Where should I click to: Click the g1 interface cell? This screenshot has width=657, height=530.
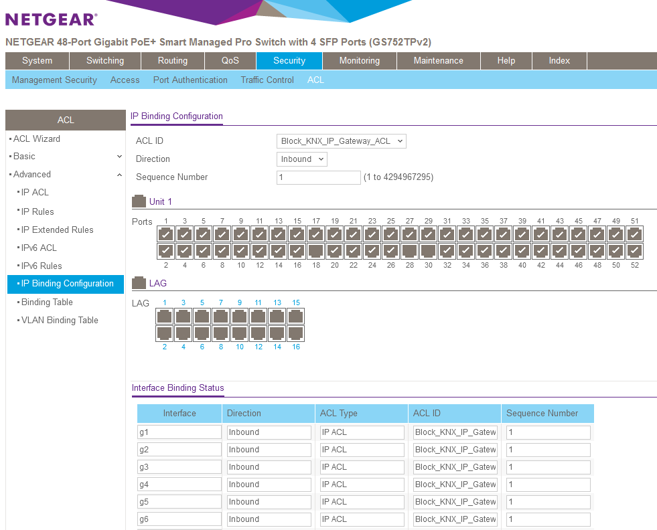click(179, 432)
